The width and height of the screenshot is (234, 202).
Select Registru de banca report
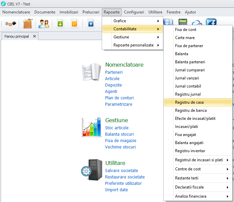198,110
